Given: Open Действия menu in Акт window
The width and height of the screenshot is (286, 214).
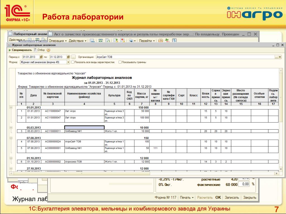Looking at the screenshot, I should [78, 41].
